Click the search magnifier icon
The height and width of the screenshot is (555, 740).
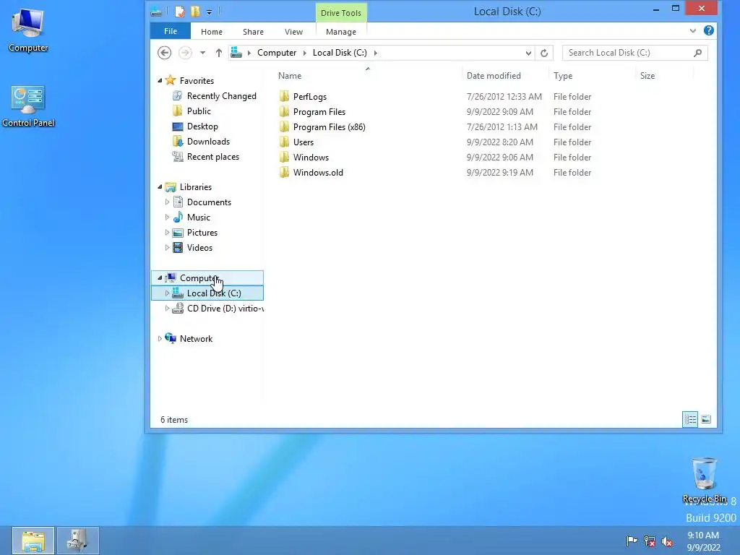(x=697, y=53)
